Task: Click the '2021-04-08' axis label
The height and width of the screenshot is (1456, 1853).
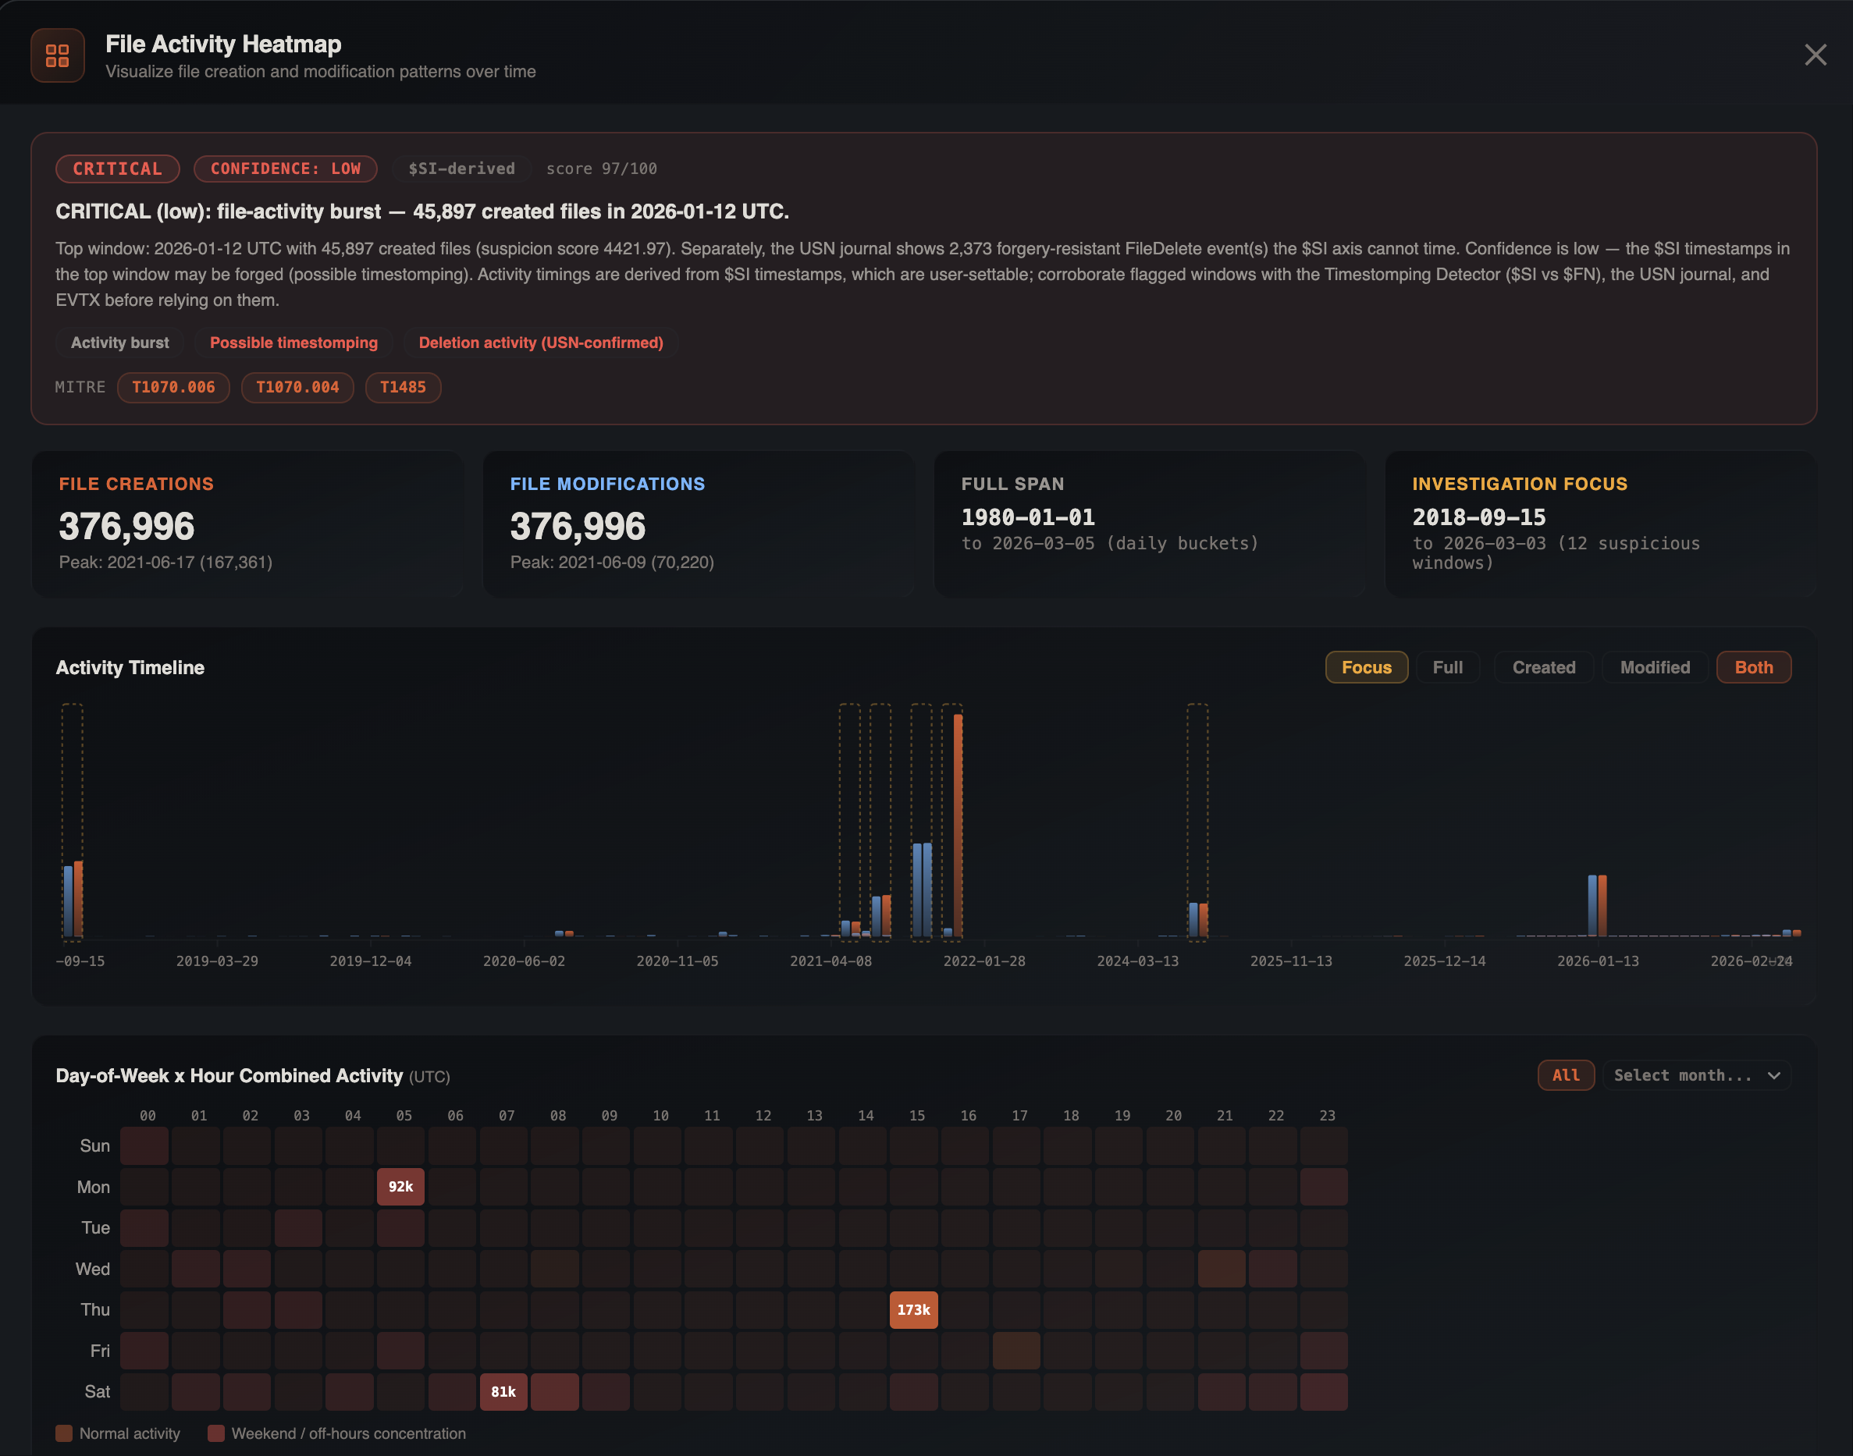Action: point(830,961)
